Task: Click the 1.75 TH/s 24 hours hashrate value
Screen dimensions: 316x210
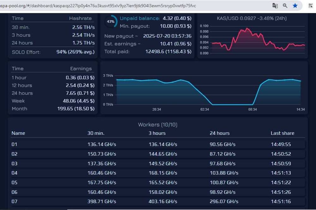Action: click(83, 43)
